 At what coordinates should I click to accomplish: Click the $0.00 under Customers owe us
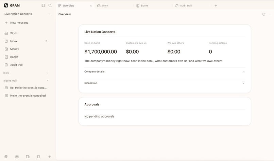pos(132,52)
